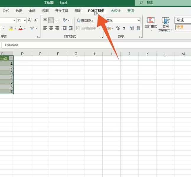Apply comma style number format

pyautogui.click(x=124, y=28)
